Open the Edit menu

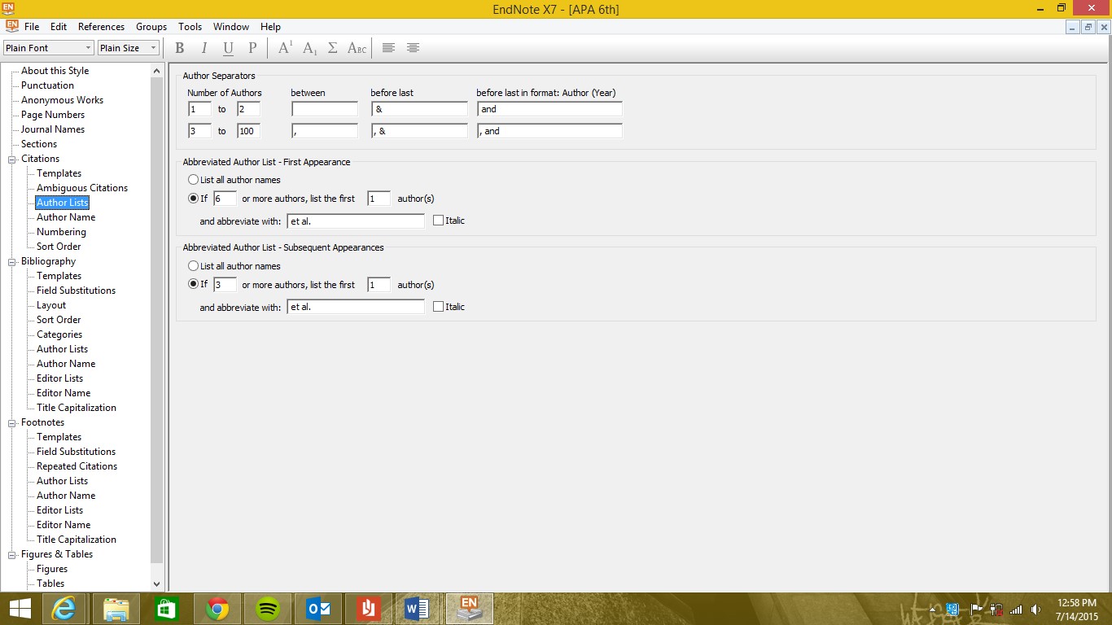(59, 27)
